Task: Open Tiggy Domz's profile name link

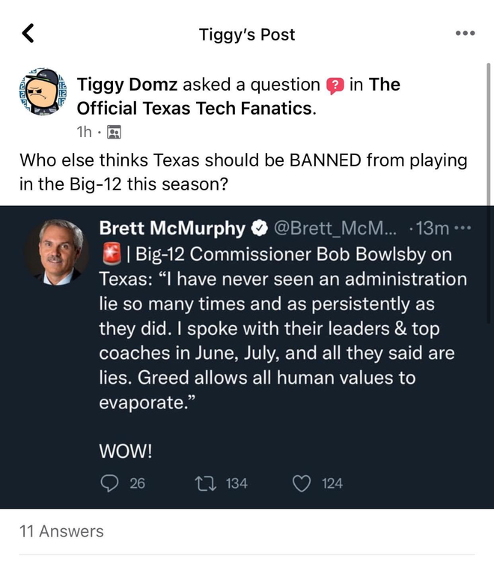Action: click(x=127, y=85)
